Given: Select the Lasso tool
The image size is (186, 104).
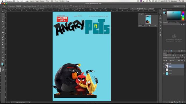Looking at the screenshot, I should click(x=3, y=17).
